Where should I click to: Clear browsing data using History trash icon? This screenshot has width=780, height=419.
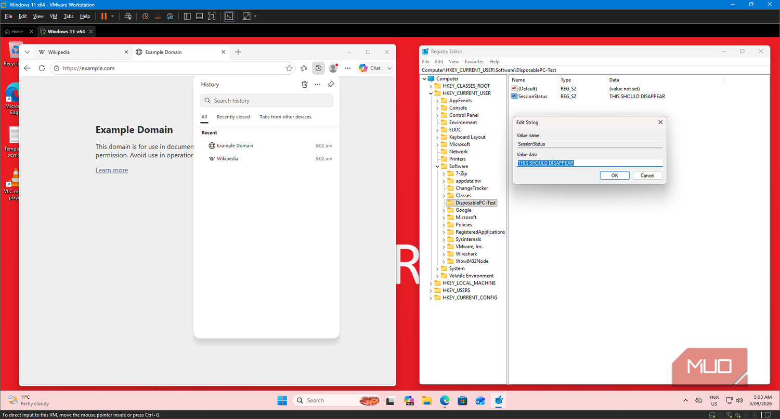pos(305,84)
